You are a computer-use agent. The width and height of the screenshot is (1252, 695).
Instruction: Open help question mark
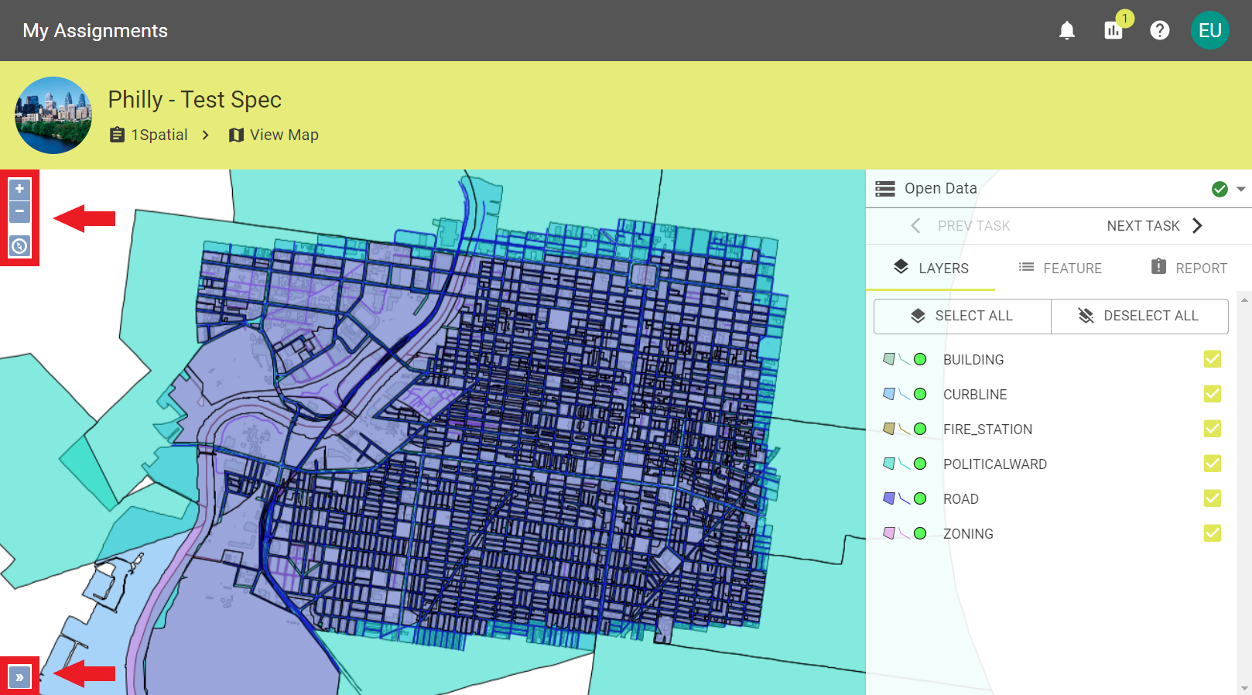(1160, 30)
